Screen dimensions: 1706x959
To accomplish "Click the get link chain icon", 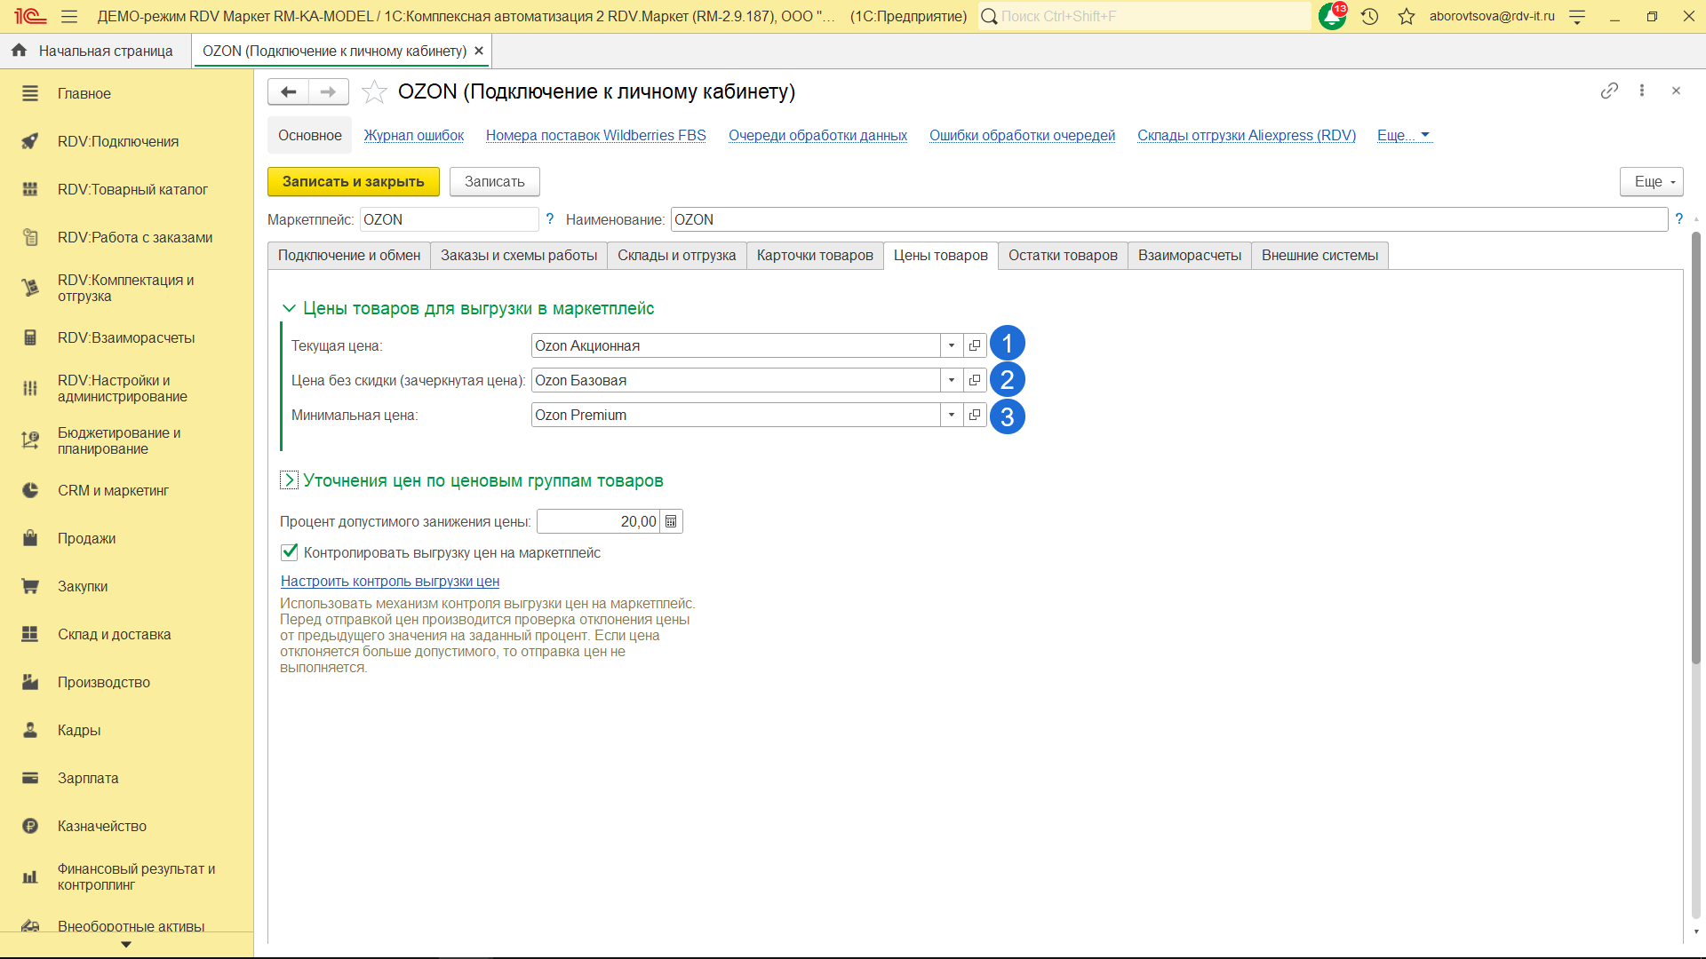I will (1609, 91).
